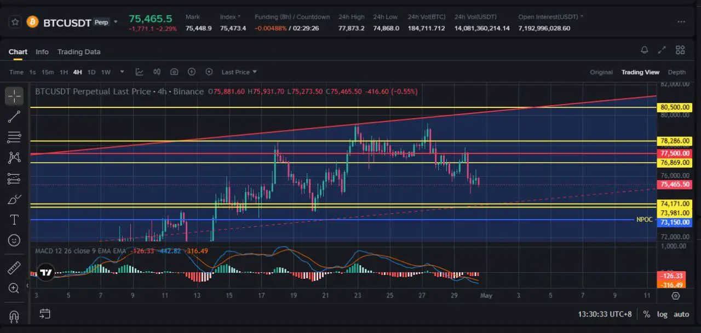The width and height of the screenshot is (701, 333).
Task: Switch to Depth chart view
Action: coord(677,72)
